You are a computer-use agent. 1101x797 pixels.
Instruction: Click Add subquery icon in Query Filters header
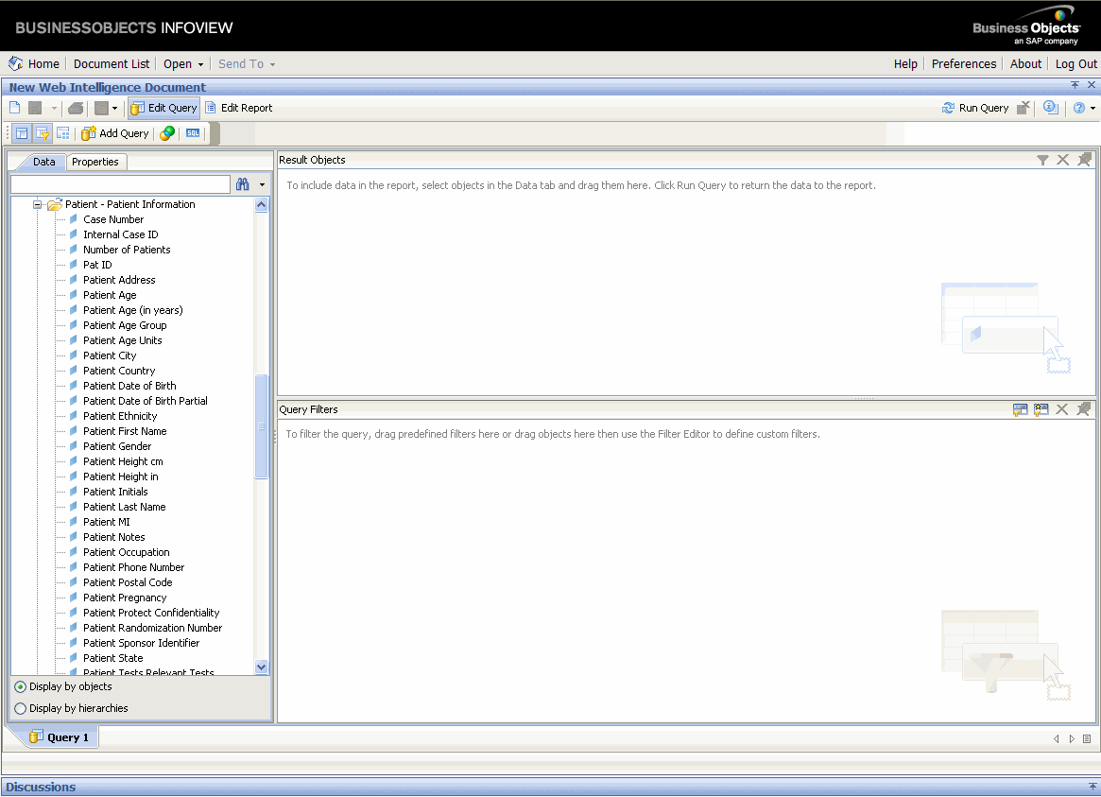pyautogui.click(x=1041, y=409)
